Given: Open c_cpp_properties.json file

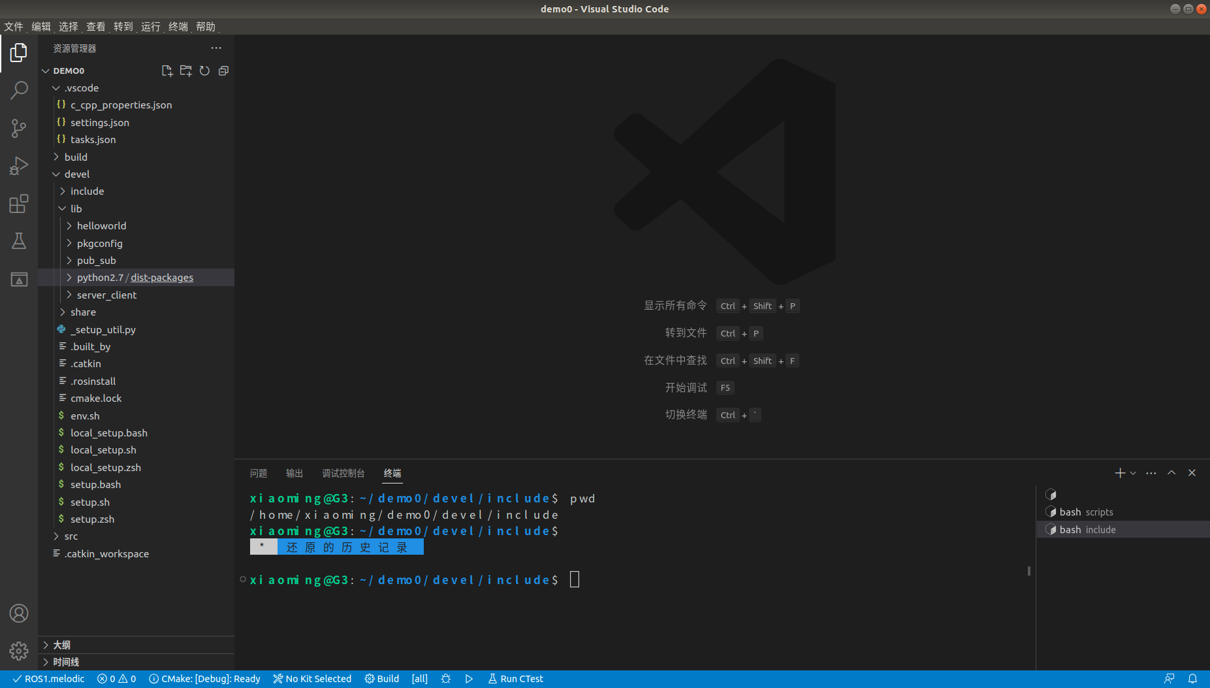Looking at the screenshot, I should click(136, 105).
